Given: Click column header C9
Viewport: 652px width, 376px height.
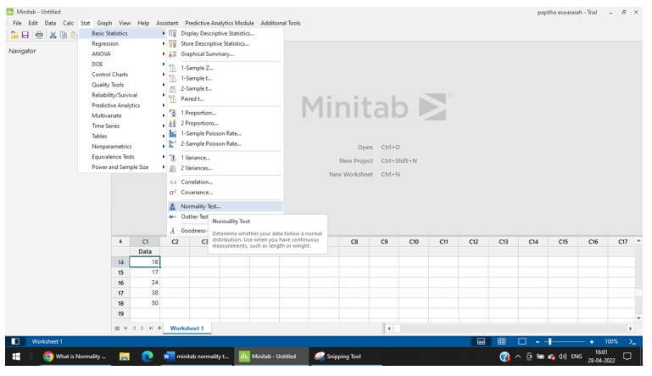Looking at the screenshot, I should (x=384, y=242).
